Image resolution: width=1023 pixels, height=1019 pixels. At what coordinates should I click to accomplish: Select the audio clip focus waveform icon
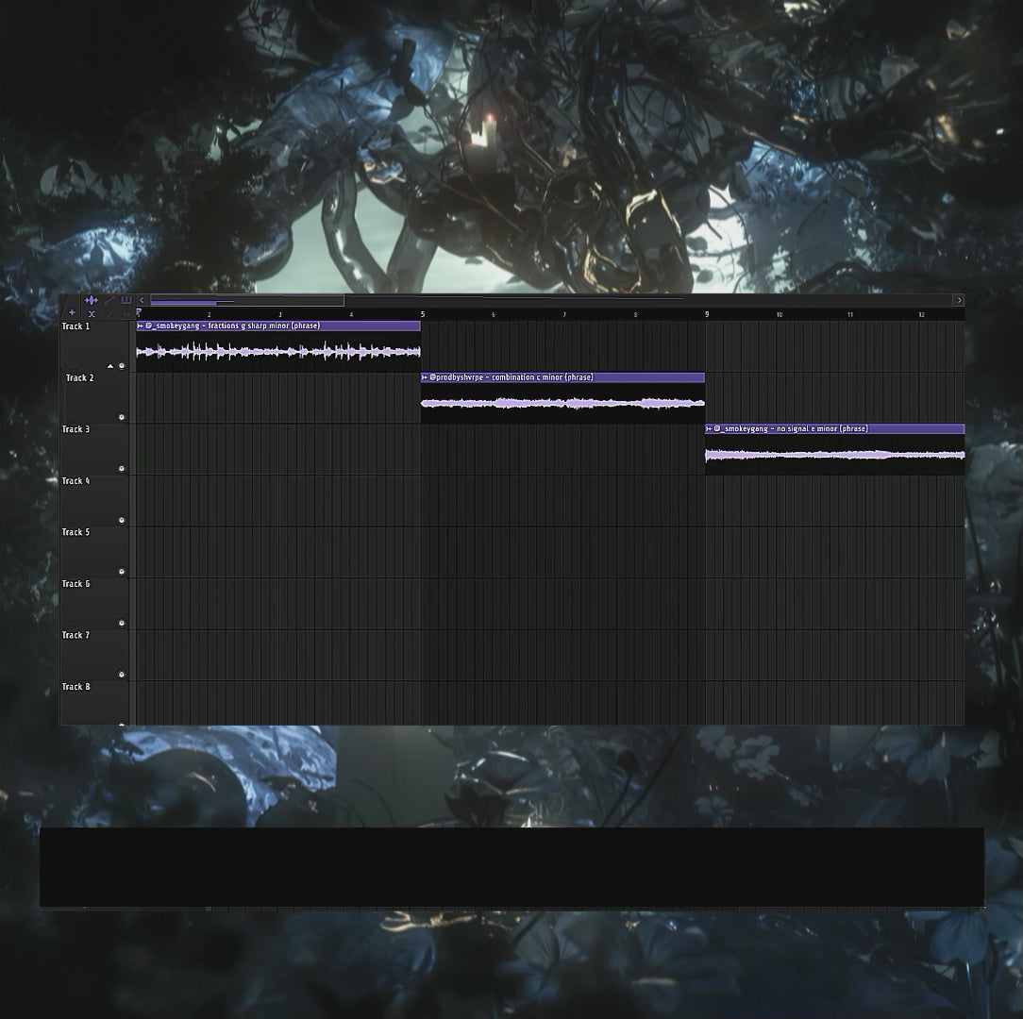point(92,300)
